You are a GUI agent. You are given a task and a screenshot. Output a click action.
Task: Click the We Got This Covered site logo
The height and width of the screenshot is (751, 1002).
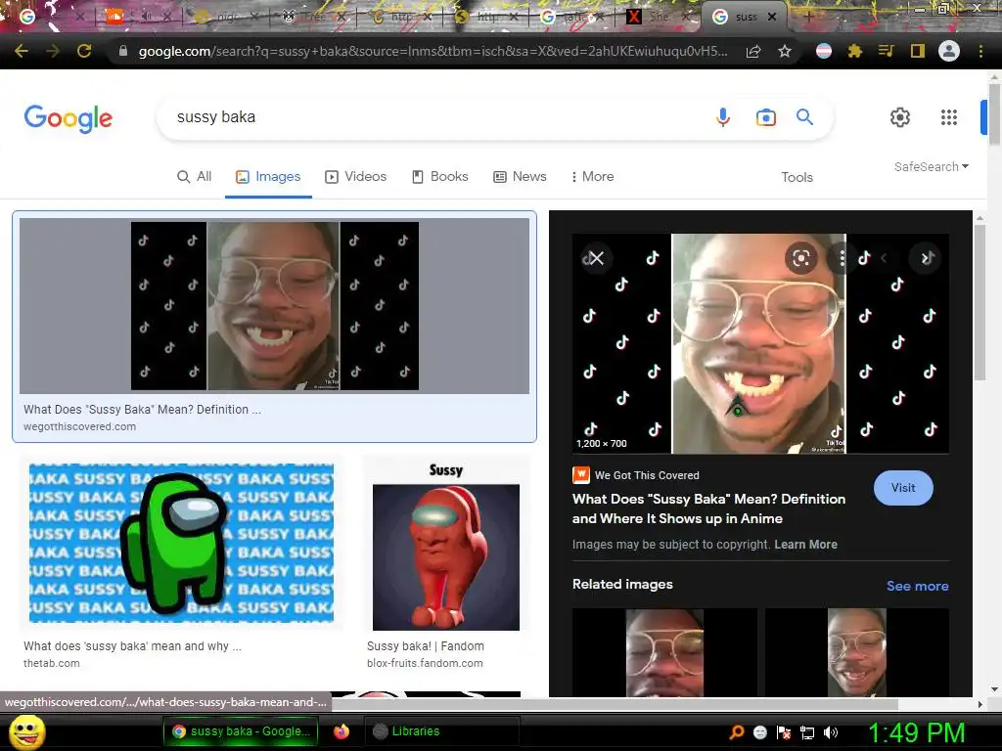(x=581, y=475)
